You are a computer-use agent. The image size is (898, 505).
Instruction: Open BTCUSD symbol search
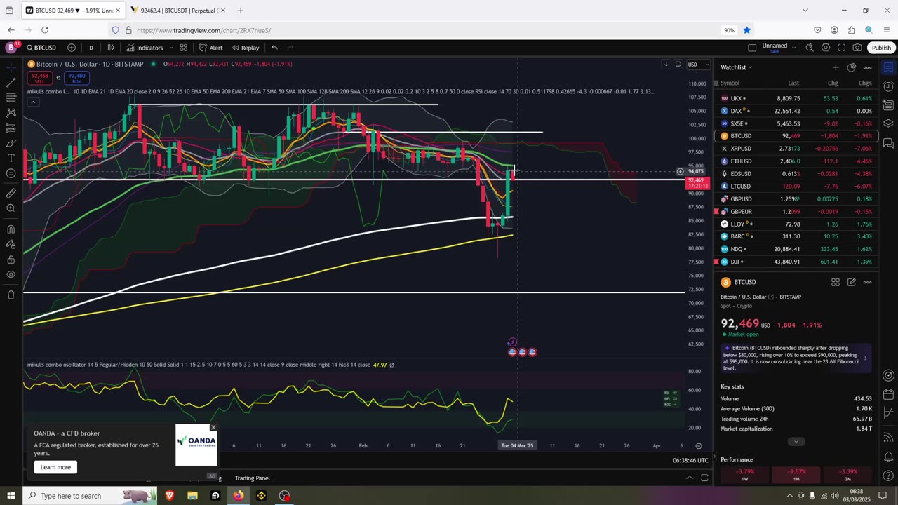(41, 48)
